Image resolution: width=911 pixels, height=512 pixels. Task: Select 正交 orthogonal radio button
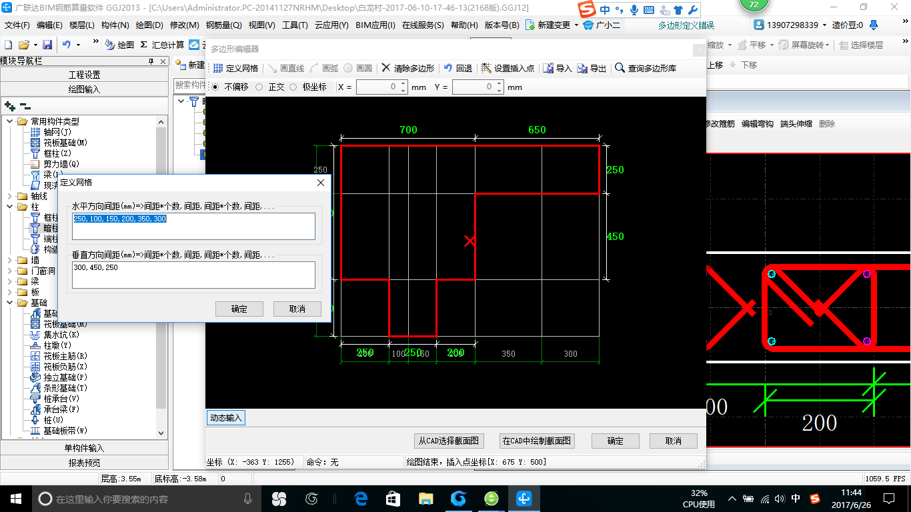pos(259,87)
